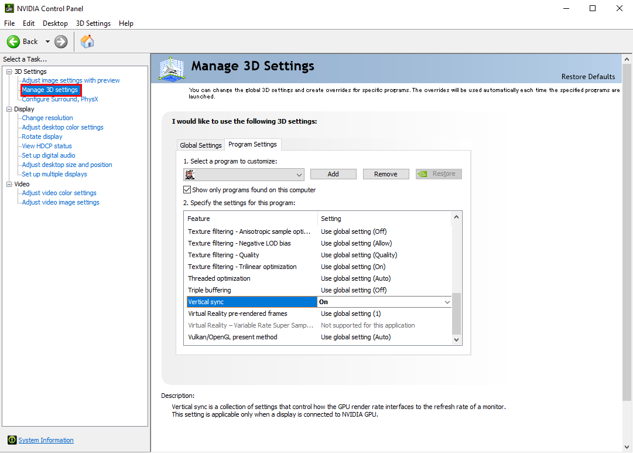This screenshot has height=453, width=633.
Task: Open the Desktop menu
Action: pos(55,23)
